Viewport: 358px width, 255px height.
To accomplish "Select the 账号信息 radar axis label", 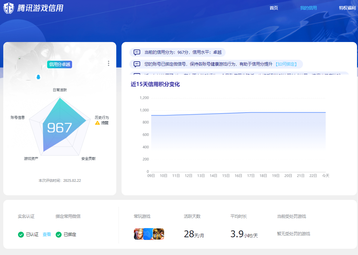I will 18,117.
